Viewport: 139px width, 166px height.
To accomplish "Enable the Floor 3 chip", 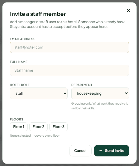I will [58, 127].
